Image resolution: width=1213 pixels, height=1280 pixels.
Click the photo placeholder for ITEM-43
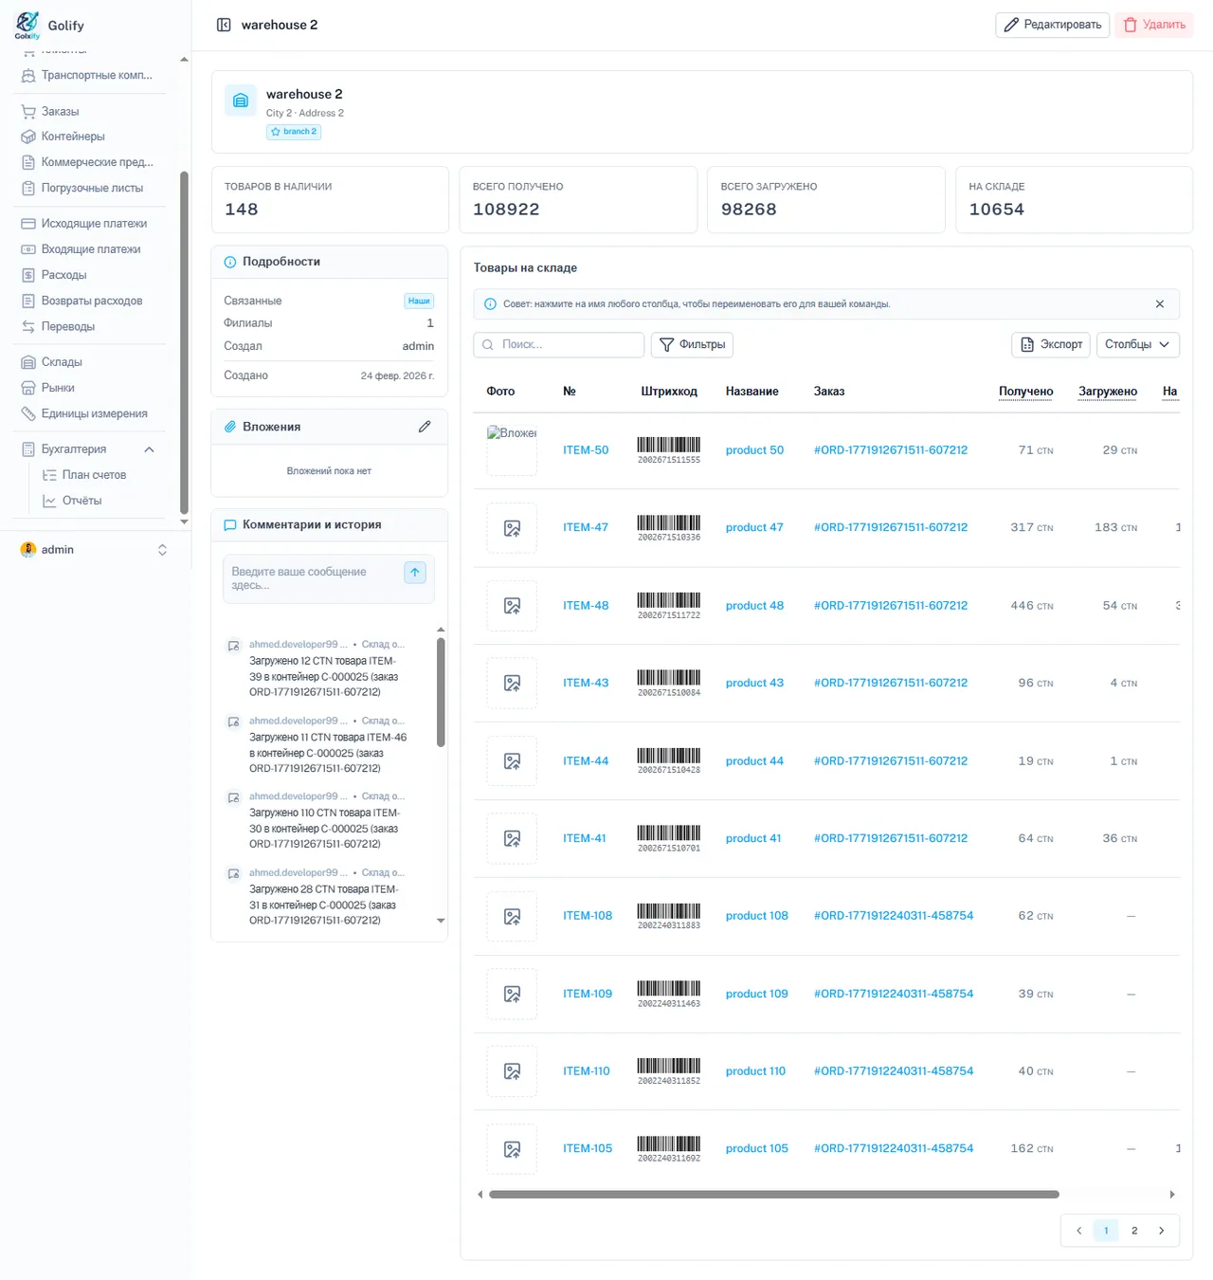pyautogui.click(x=512, y=684)
